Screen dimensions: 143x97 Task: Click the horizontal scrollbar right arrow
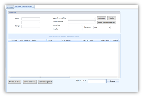(x=117, y=77)
